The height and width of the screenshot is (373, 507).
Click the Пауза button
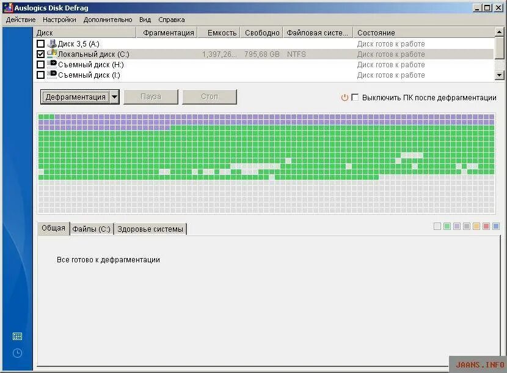click(151, 97)
